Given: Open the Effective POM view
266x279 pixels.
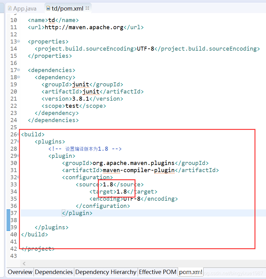Looking at the screenshot, I should 158,272.
